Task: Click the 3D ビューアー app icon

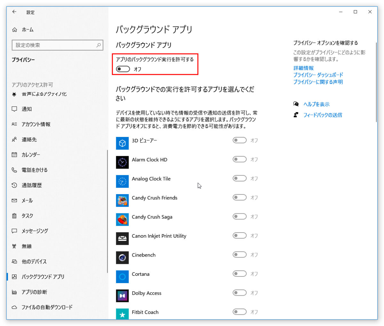Action: 122,143
